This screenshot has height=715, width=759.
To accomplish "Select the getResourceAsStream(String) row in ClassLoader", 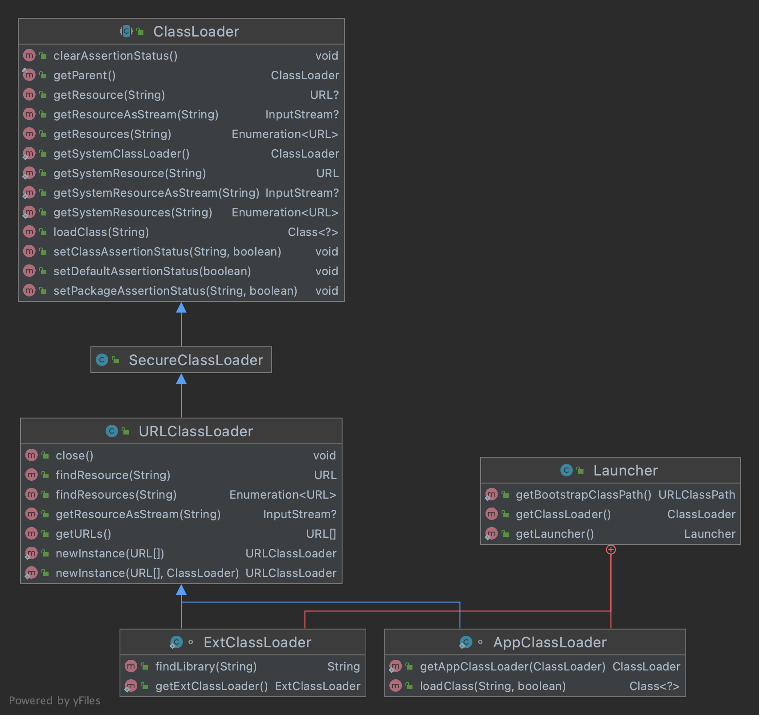I will pos(181,114).
